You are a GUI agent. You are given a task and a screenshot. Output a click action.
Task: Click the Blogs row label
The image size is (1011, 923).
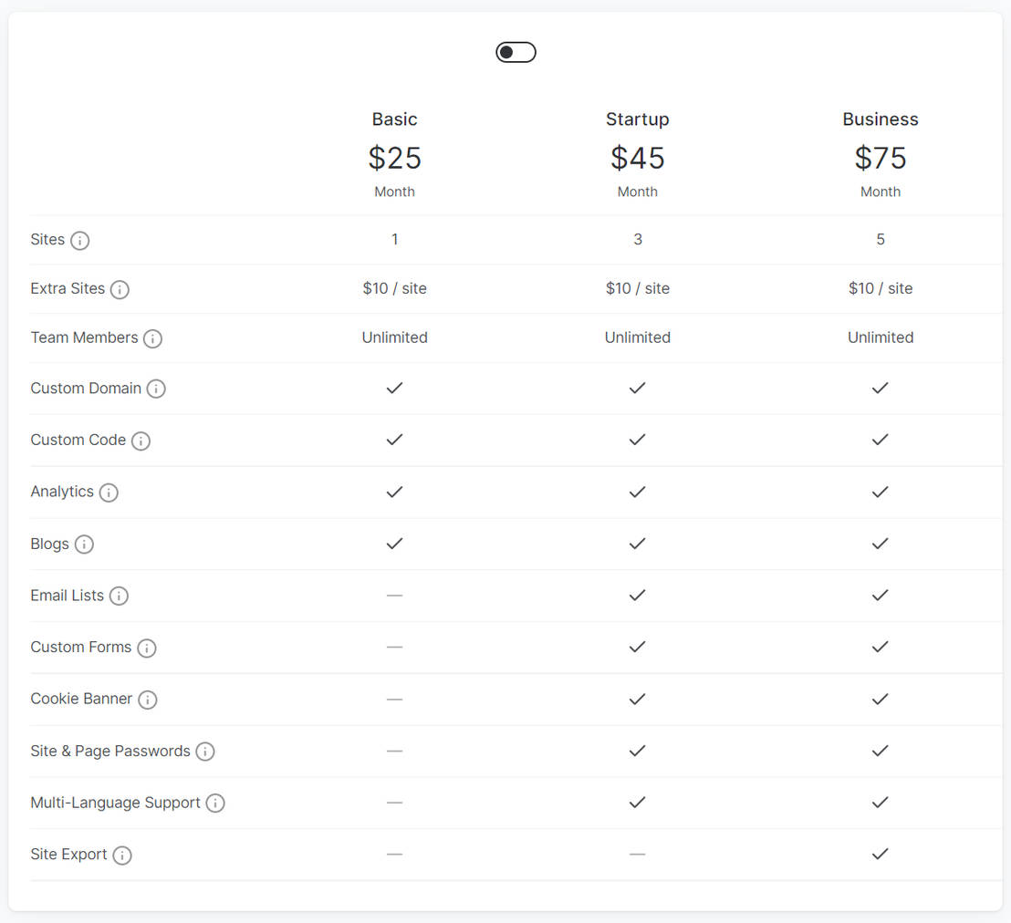[49, 544]
